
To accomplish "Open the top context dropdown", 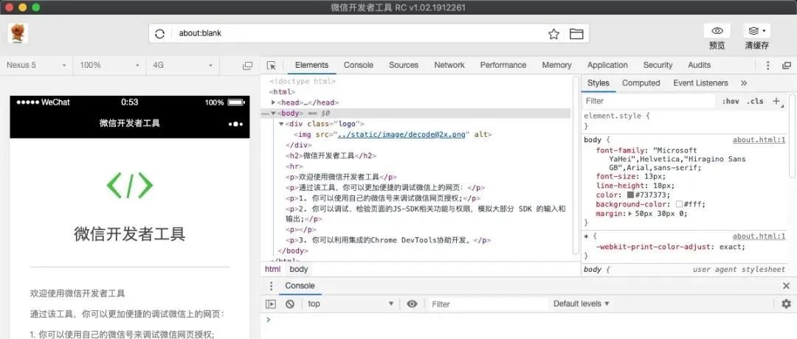I will pos(351,304).
